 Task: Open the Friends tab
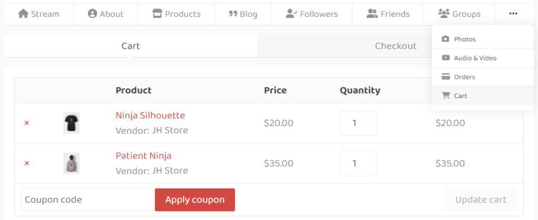[388, 14]
